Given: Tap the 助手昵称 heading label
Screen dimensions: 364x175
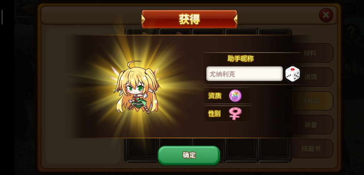Looking at the screenshot, I should point(241,59).
